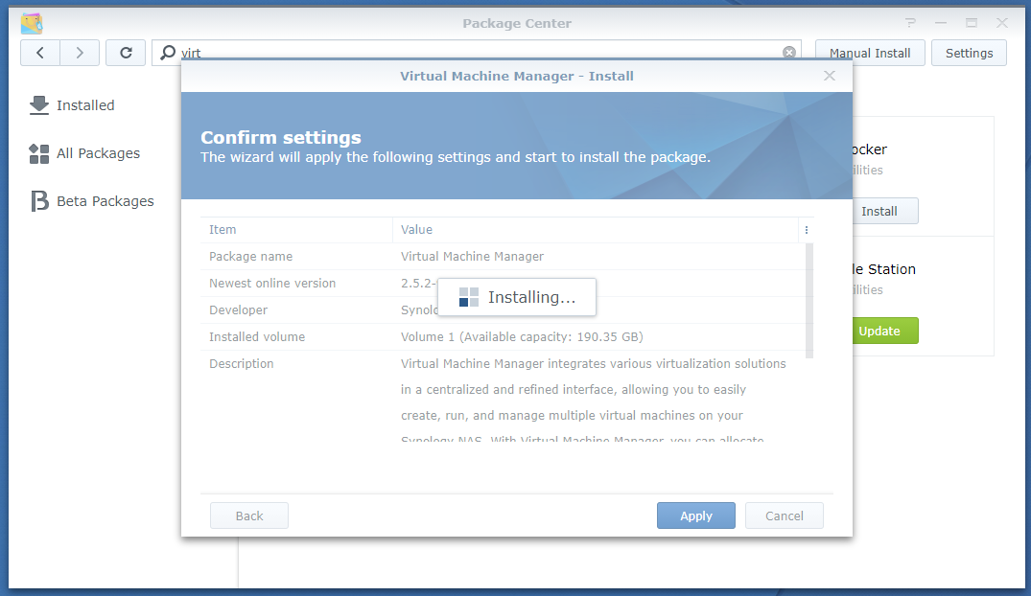
Task: Open the Package Center help question mark
Action: point(911,23)
